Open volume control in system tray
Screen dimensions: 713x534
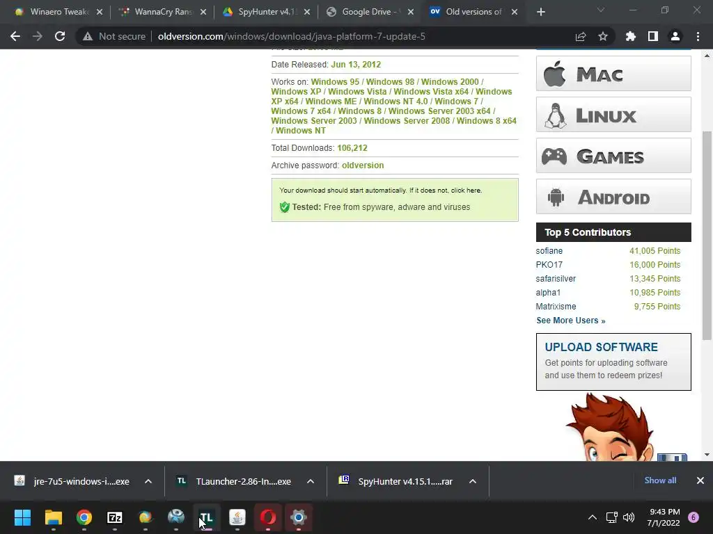(x=629, y=517)
